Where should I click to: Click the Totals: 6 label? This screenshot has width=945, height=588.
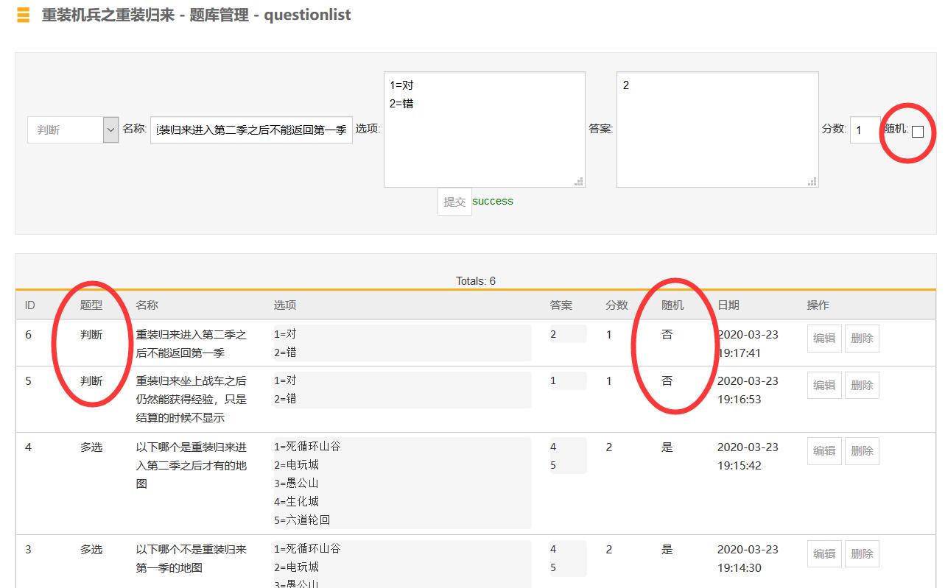coord(476,281)
